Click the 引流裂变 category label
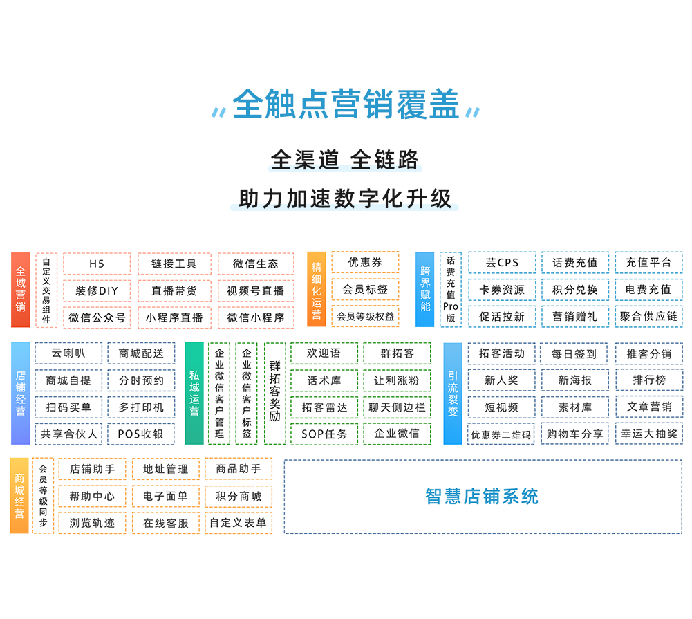The image size is (692, 619). coord(453,394)
